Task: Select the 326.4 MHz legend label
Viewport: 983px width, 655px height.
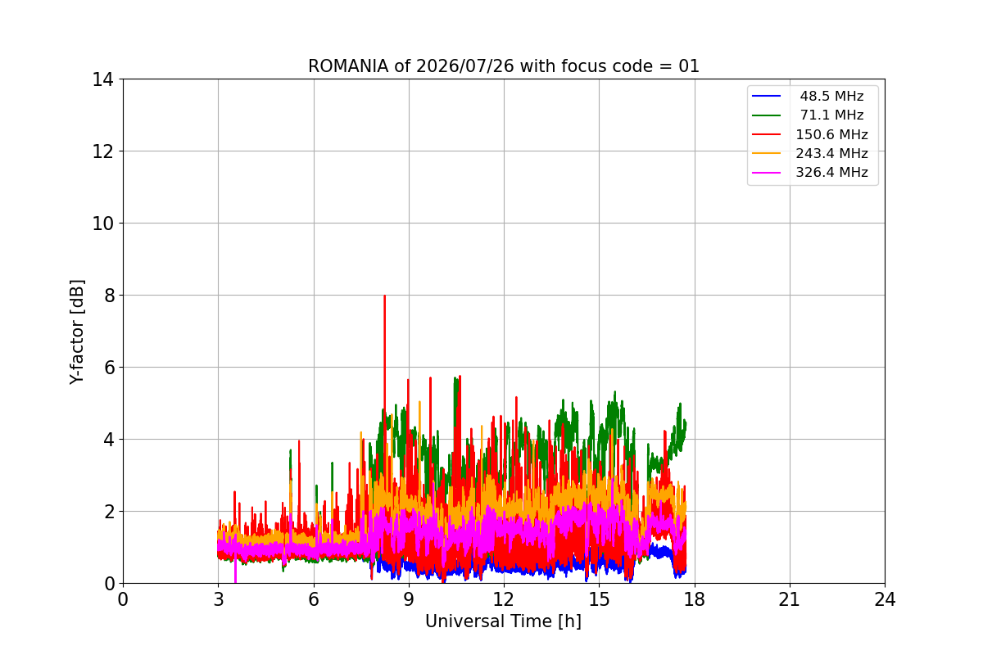Action: [831, 173]
